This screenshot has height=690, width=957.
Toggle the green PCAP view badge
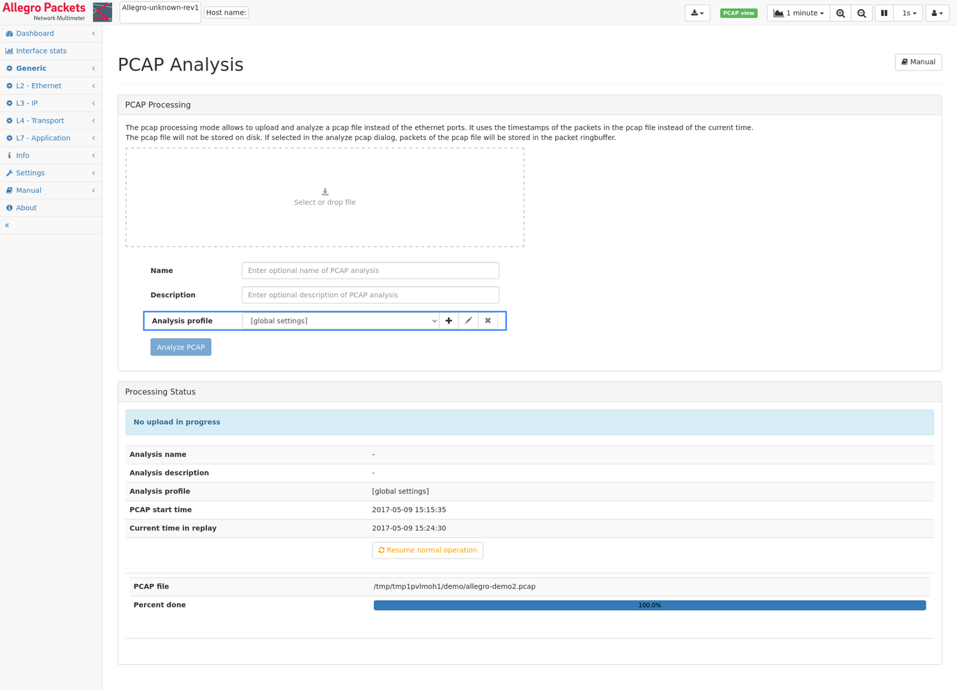(738, 13)
